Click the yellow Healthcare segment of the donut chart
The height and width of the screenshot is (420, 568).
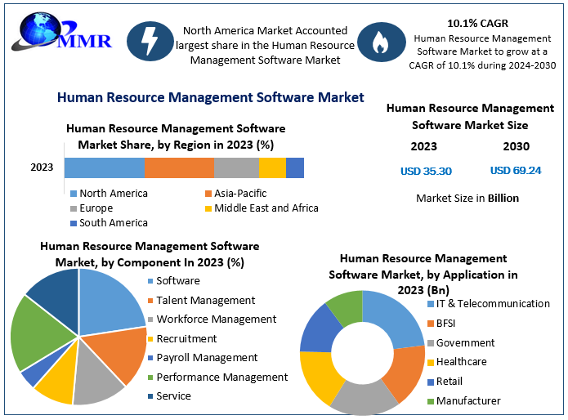tap(316, 376)
